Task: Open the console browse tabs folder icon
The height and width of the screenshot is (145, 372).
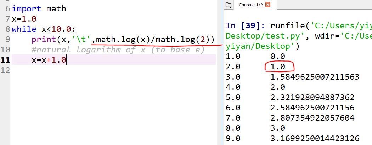Action: tap(229, 5)
